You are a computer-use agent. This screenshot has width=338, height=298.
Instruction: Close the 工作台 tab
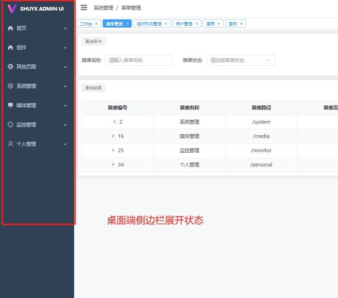coord(96,24)
